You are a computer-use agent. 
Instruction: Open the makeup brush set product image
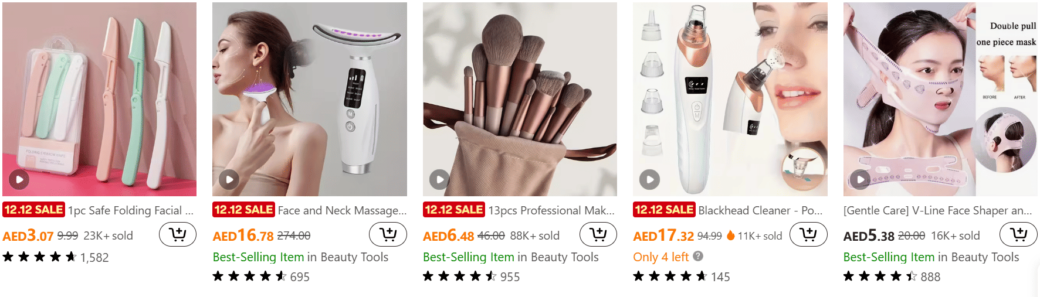(x=520, y=99)
